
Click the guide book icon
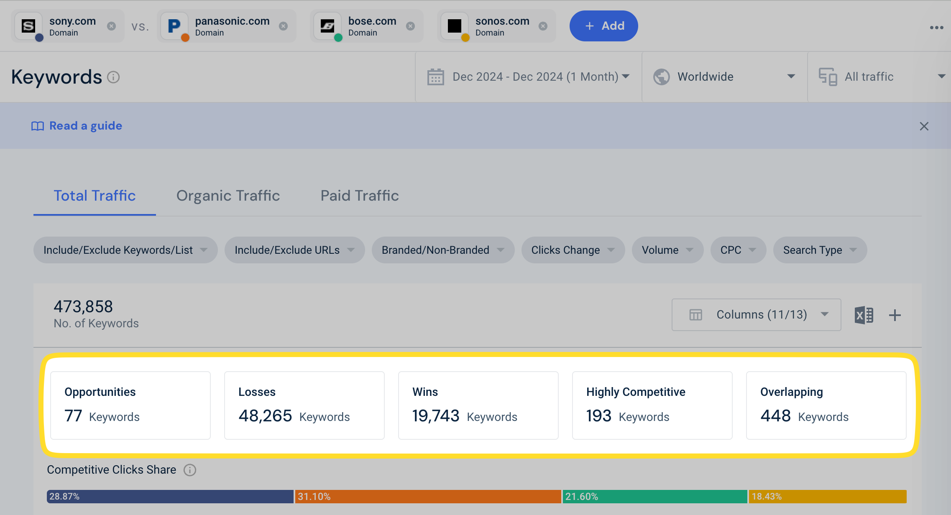point(38,126)
